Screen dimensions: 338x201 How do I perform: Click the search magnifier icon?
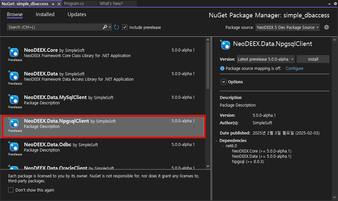(x=105, y=27)
